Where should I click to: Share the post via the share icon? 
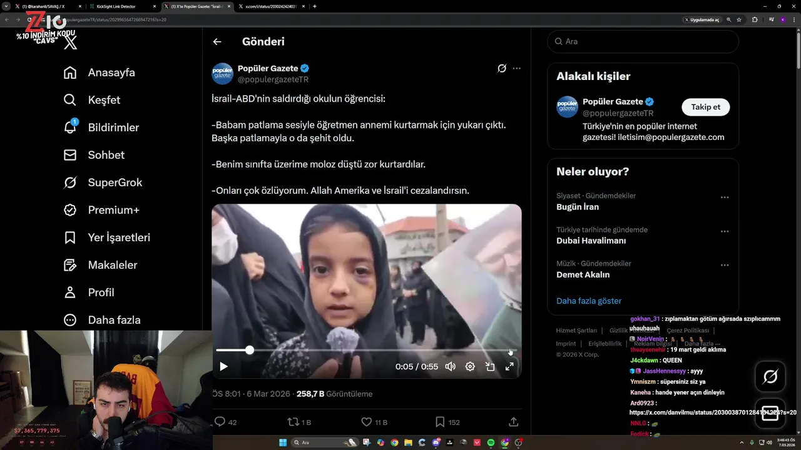tap(514, 422)
